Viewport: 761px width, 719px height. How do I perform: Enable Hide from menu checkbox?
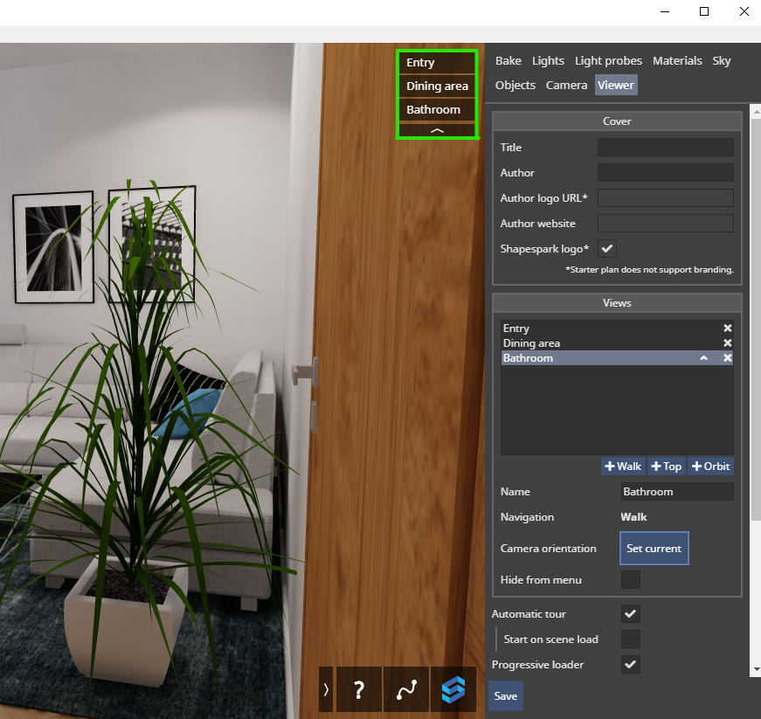[630, 579]
